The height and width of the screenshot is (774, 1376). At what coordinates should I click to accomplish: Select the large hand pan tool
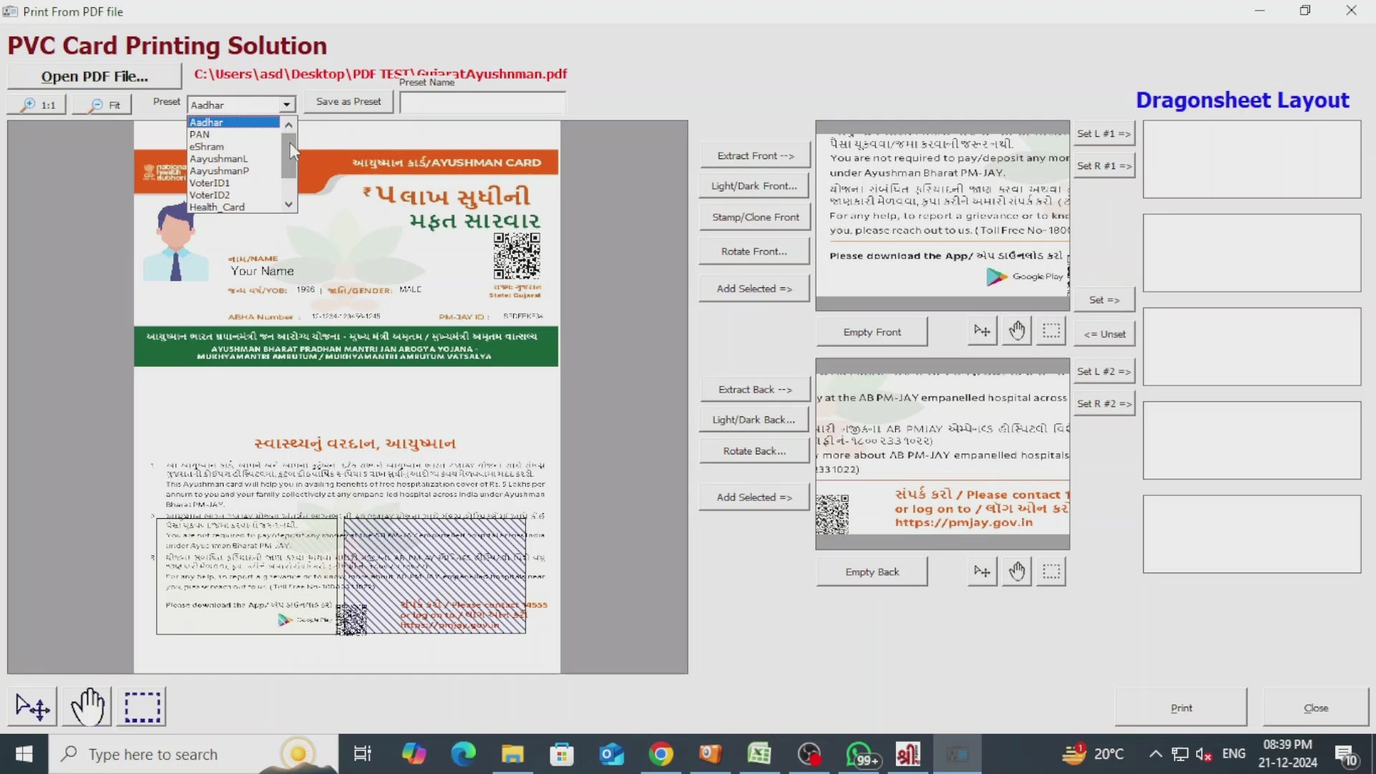point(87,707)
